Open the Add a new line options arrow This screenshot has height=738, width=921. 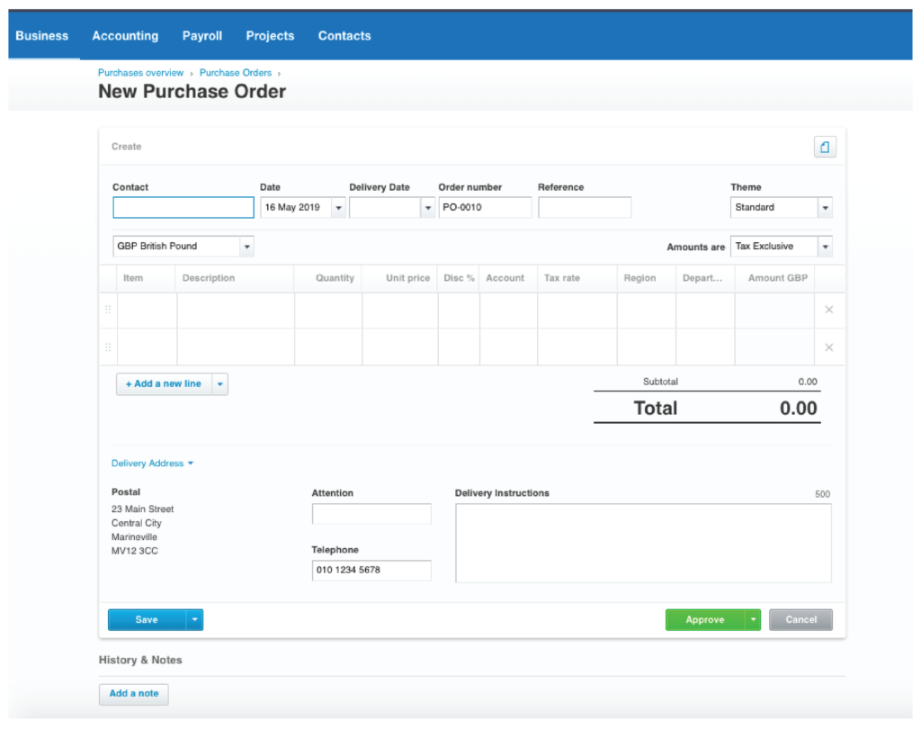click(220, 384)
